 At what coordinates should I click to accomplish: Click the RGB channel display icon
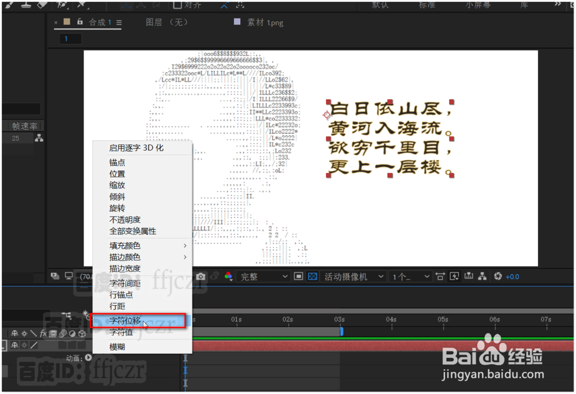tap(229, 276)
